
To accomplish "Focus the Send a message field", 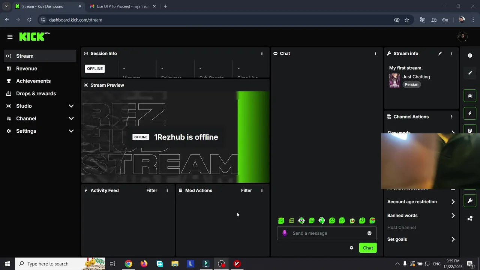I will click(327, 233).
